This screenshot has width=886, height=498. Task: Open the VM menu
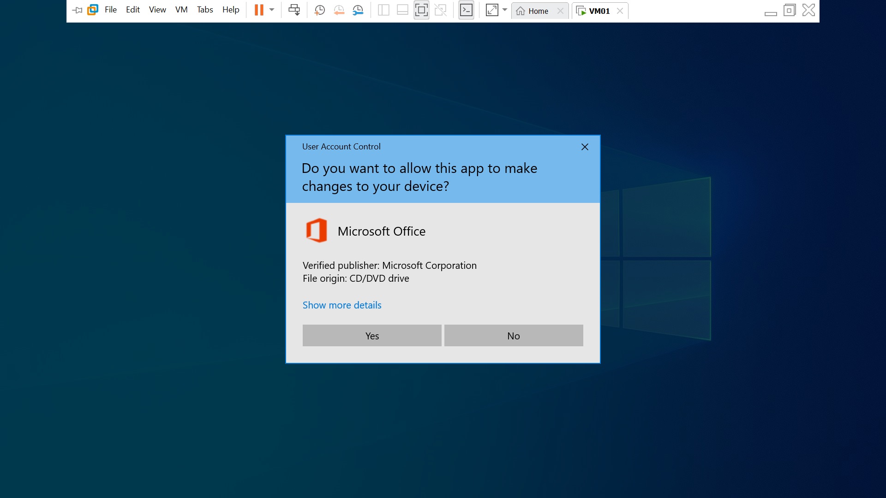tap(181, 10)
